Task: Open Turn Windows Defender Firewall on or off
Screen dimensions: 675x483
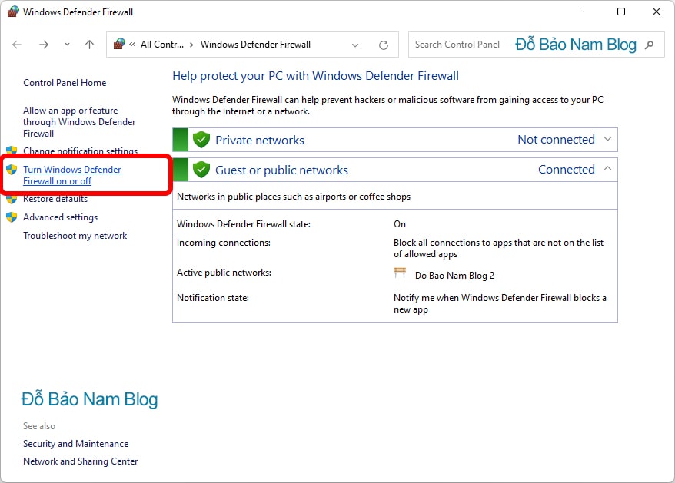Action: 73,175
